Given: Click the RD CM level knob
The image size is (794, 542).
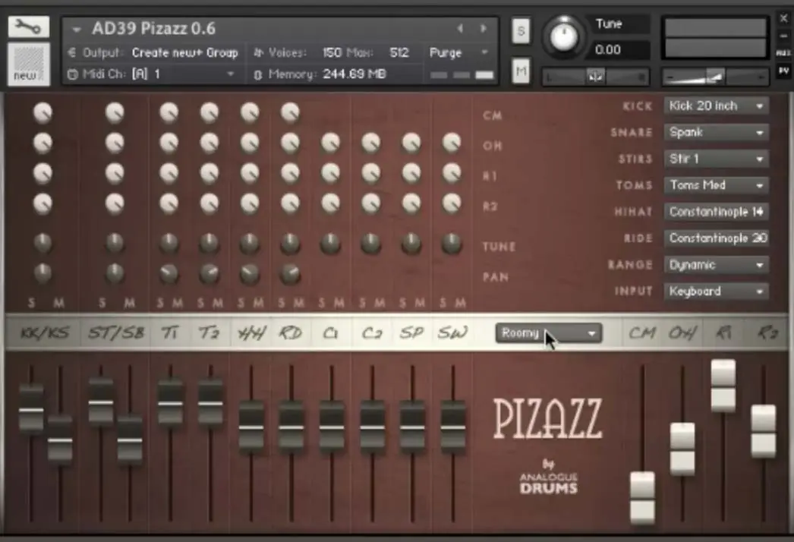Looking at the screenshot, I should (290, 112).
